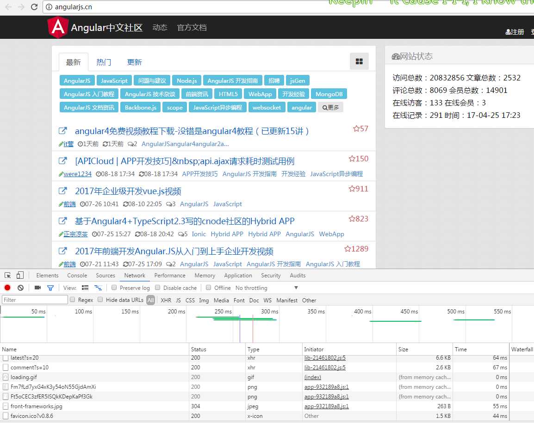Open the 官方文档 navigation item
The height and width of the screenshot is (423, 534).
192,28
